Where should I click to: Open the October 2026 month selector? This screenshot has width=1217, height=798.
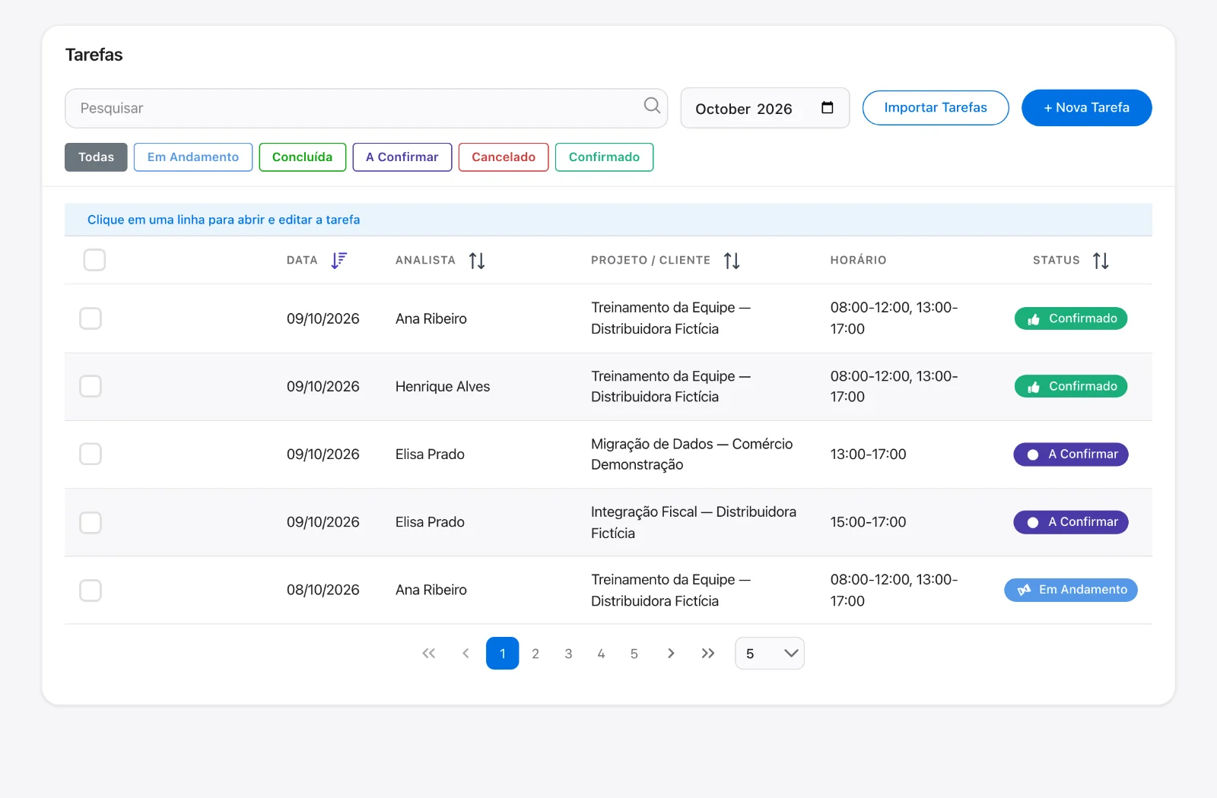pos(764,108)
